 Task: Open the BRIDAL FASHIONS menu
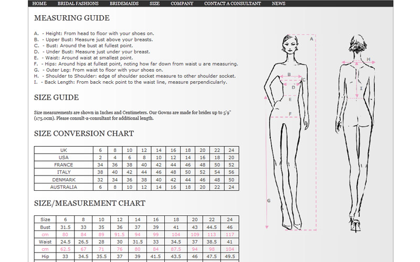(x=78, y=4)
